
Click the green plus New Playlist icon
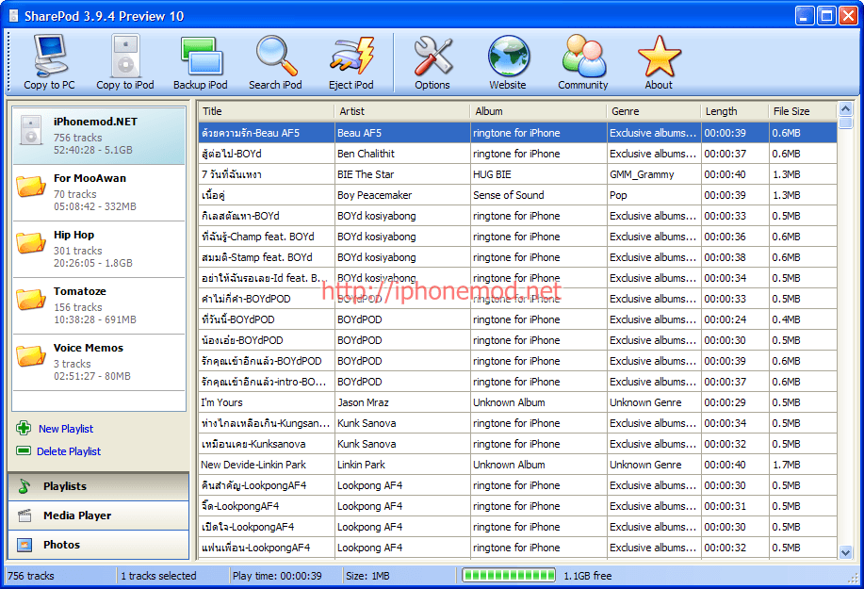(x=24, y=428)
